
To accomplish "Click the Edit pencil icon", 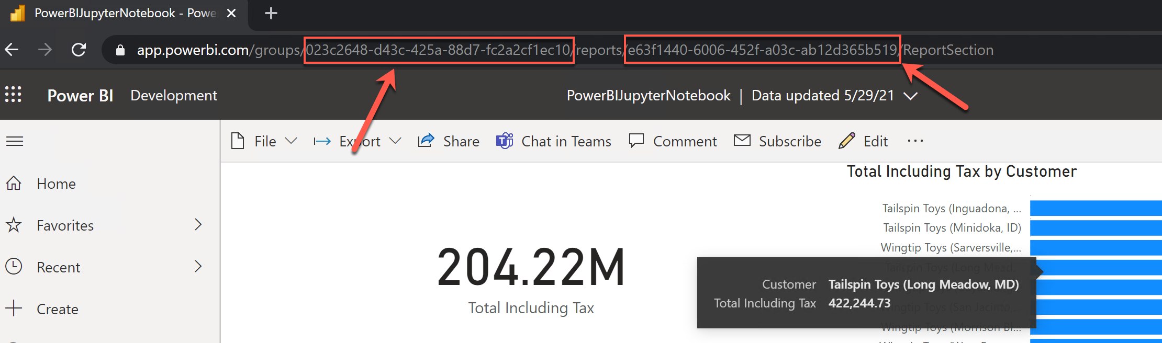I will [847, 141].
